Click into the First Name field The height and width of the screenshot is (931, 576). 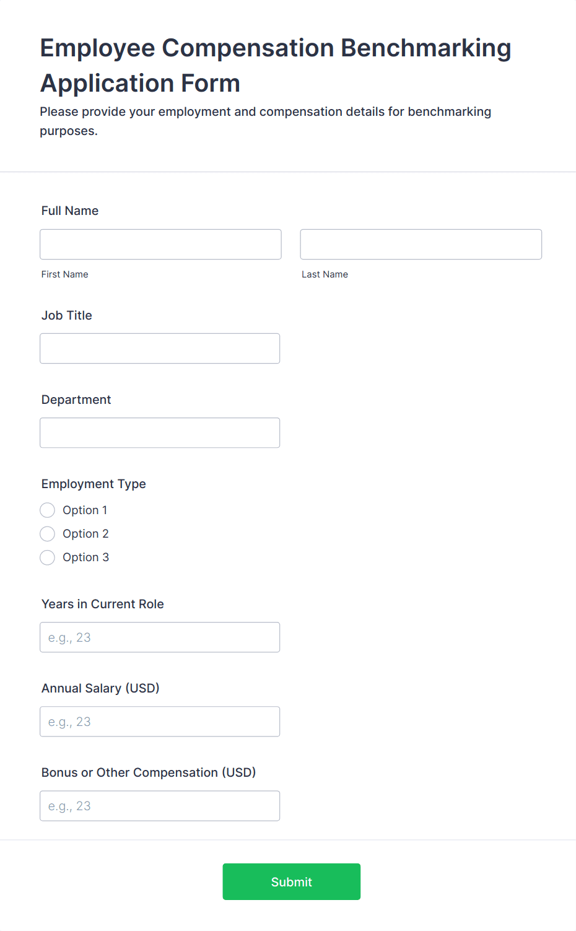tap(160, 244)
